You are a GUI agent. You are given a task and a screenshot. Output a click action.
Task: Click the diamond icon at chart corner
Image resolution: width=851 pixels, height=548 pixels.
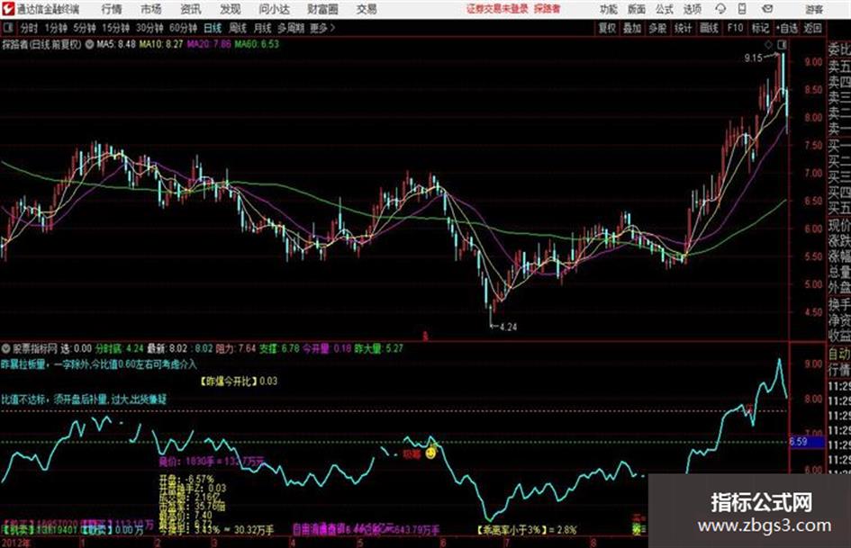pyautogui.click(x=768, y=44)
